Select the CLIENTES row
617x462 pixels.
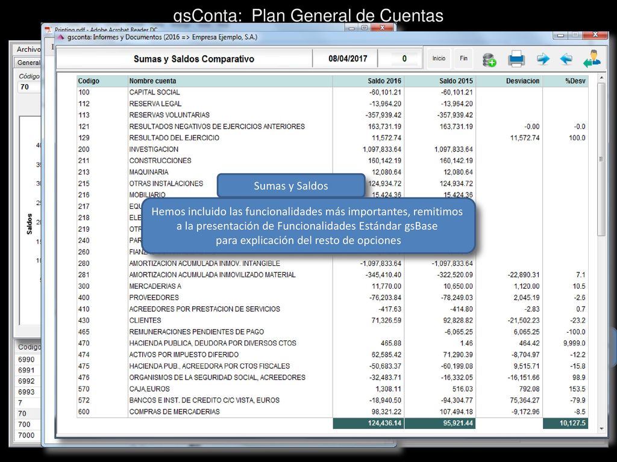(333, 320)
